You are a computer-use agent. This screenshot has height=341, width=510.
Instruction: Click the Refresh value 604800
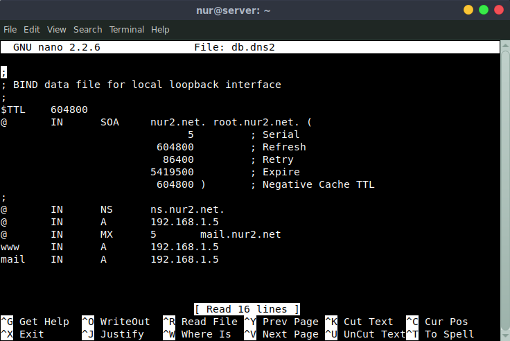[x=175, y=147]
